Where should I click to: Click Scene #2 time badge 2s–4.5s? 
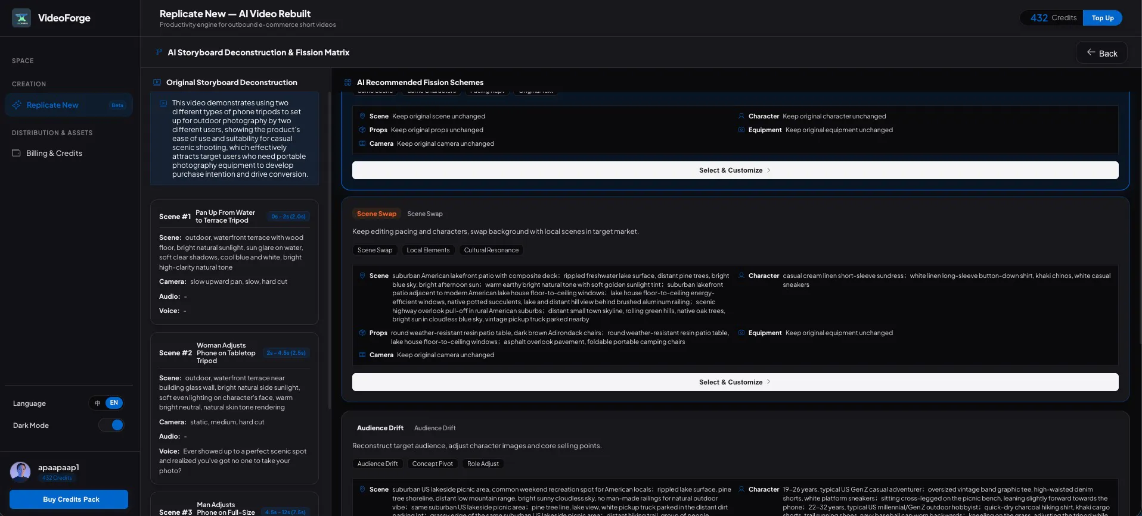click(x=286, y=353)
